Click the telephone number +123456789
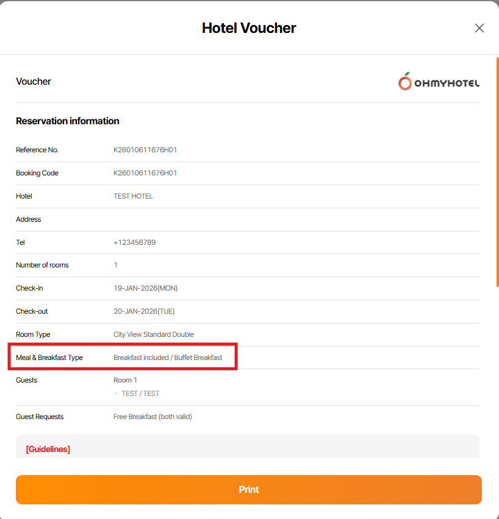 (x=134, y=242)
